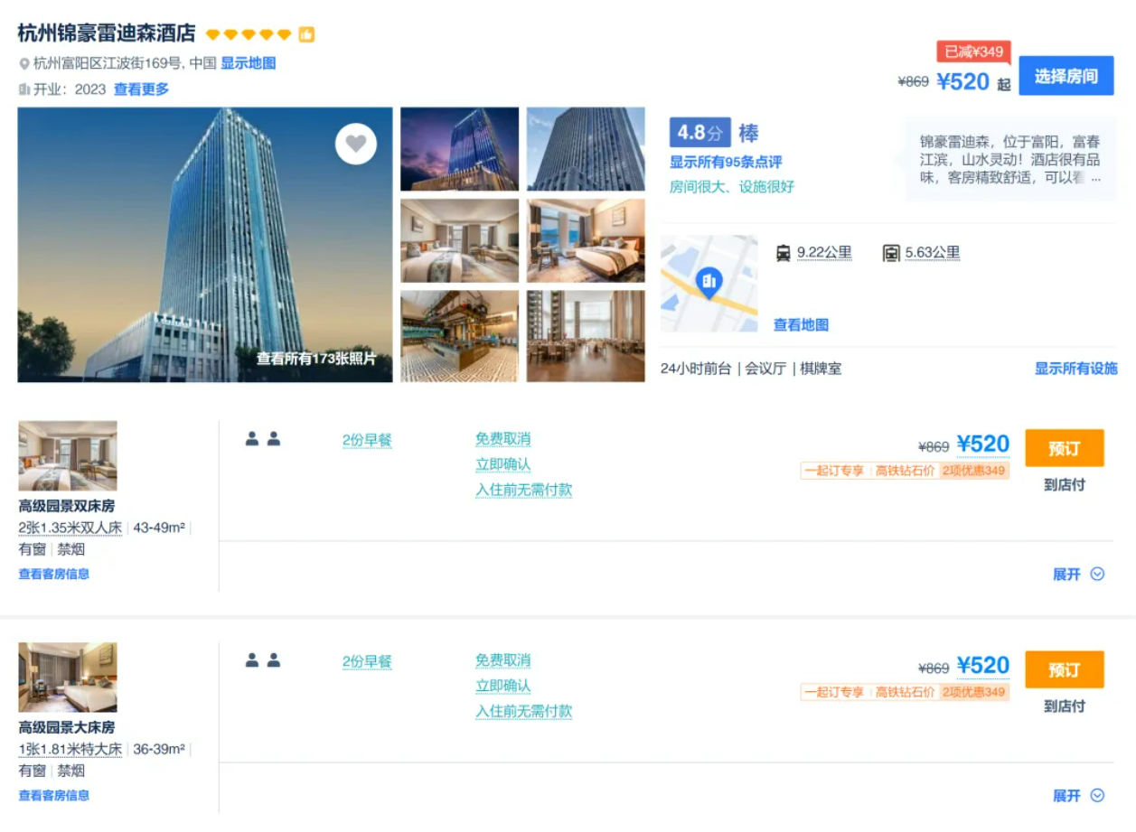Open 显示地图 link beside address
The width and height of the screenshot is (1136, 832).
pyautogui.click(x=248, y=63)
